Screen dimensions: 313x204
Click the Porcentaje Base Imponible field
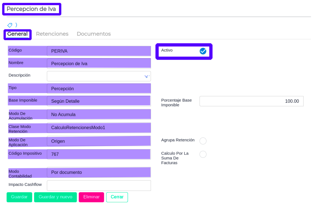point(251,101)
